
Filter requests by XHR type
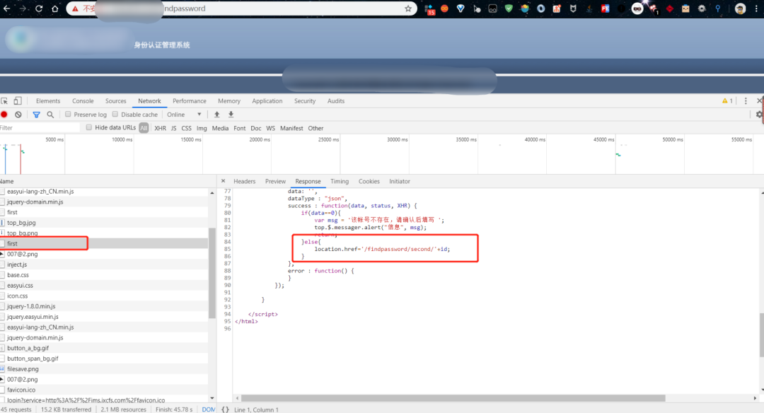160,128
